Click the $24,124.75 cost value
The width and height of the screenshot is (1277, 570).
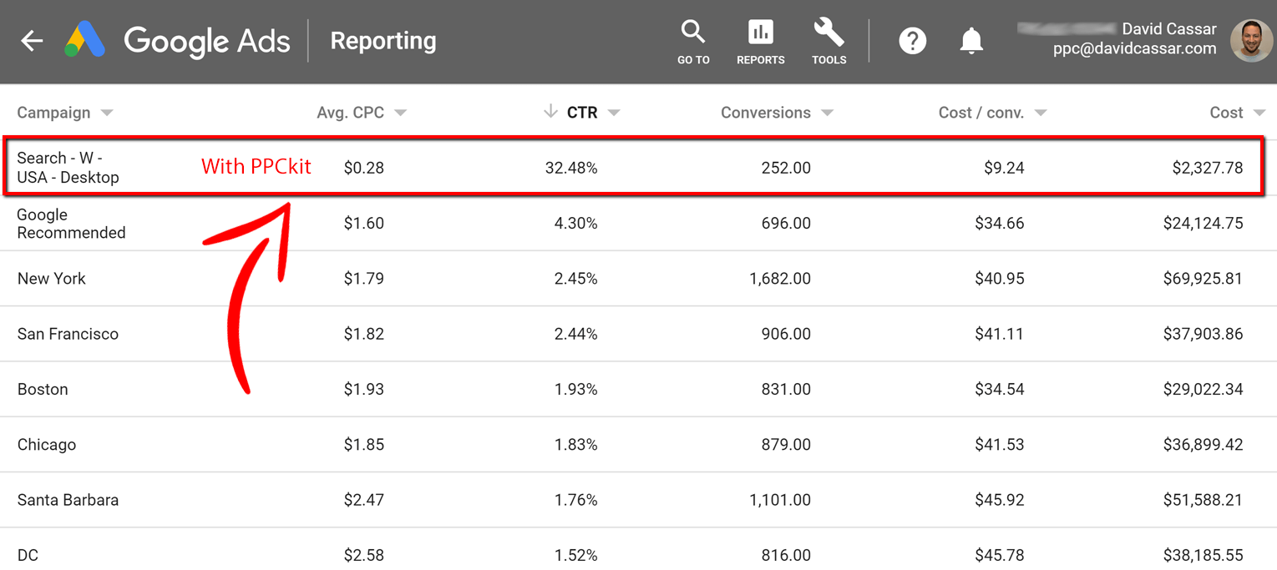1204,224
